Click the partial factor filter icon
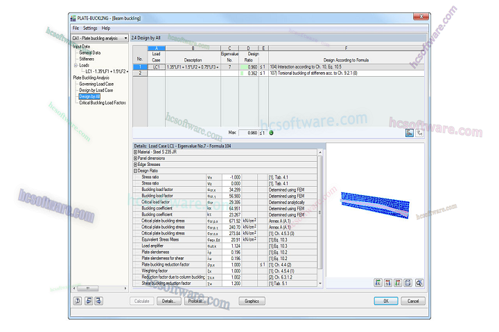The width and height of the screenshot is (499, 332). 419,133
